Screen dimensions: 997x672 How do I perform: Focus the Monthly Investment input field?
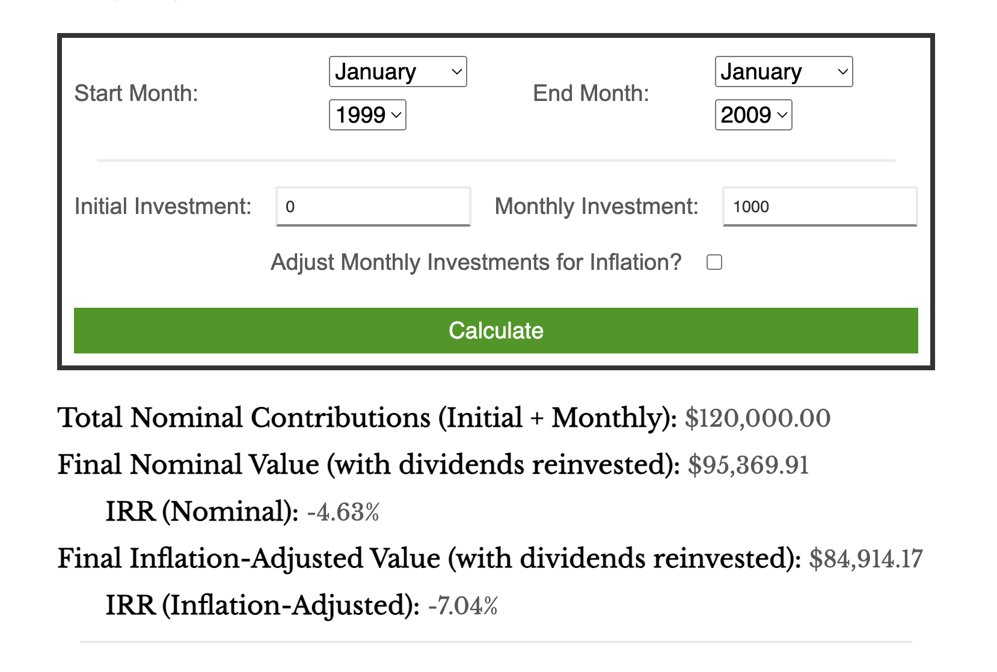[820, 207]
